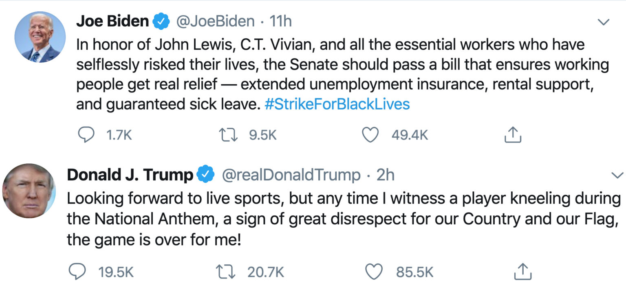626x292 pixels.
Task: Open the 2h timestamp on Trump's tweet
Action: click(385, 175)
